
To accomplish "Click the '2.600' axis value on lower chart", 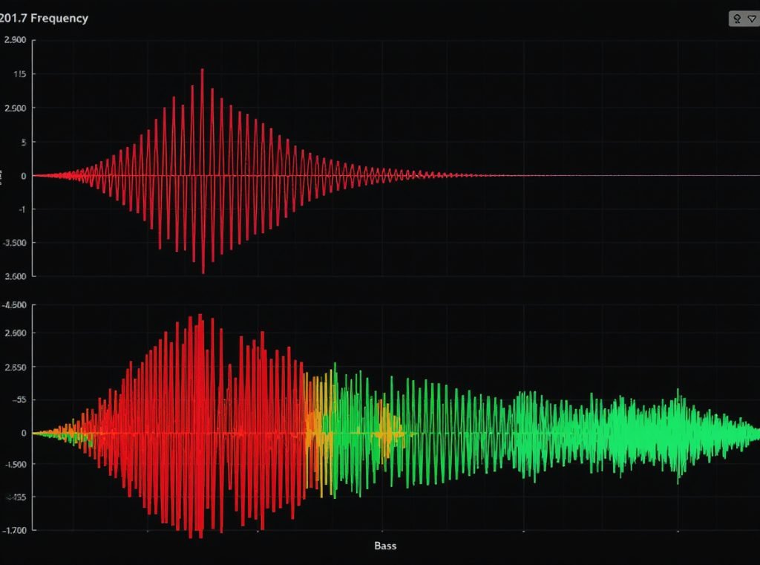I will tap(15, 333).
